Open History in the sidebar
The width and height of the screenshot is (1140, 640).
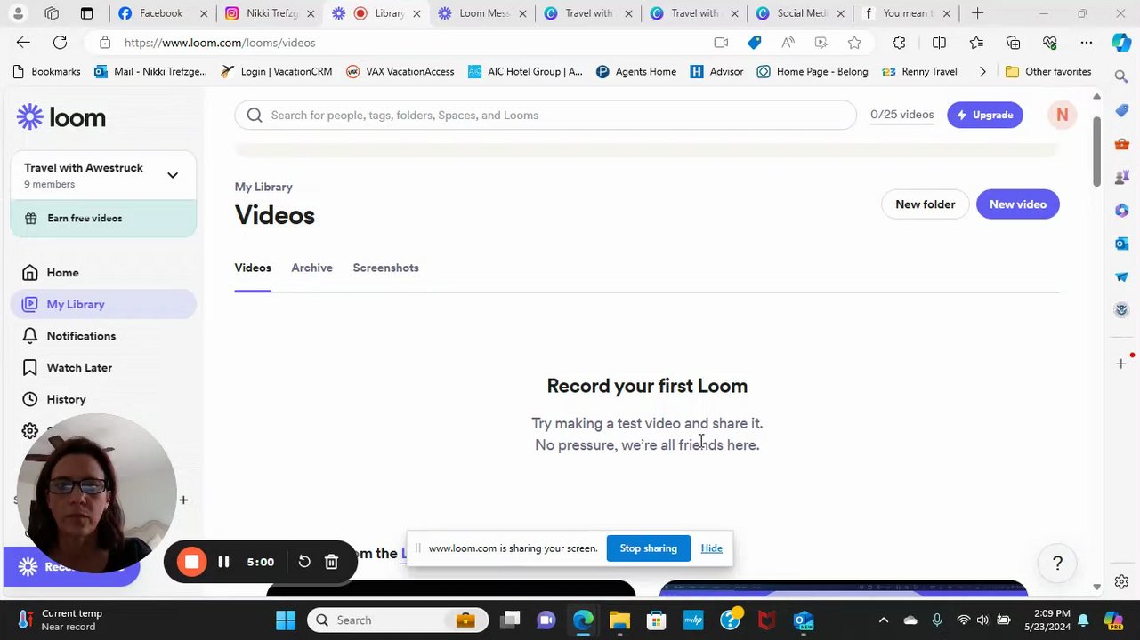(103, 399)
